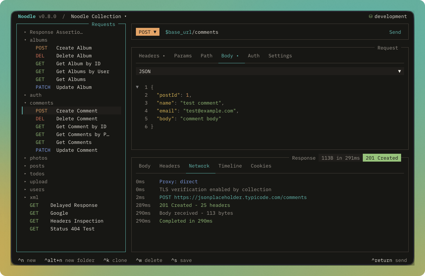
Task: Open the JSON body type dropdown
Action: [x=270, y=71]
